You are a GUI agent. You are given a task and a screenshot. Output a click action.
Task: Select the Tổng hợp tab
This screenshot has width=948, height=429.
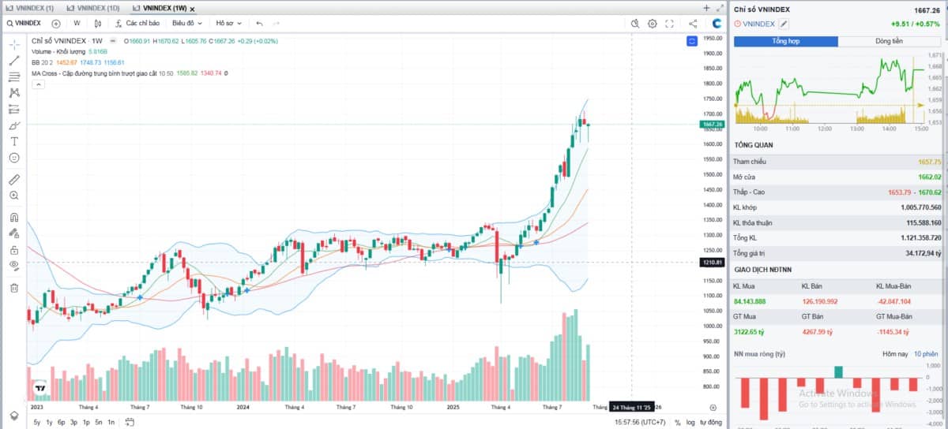[x=786, y=41]
